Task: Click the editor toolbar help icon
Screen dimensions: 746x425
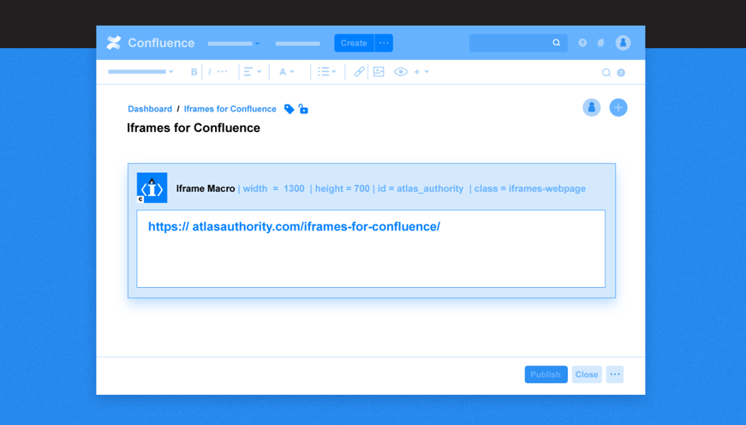Action: click(x=621, y=72)
